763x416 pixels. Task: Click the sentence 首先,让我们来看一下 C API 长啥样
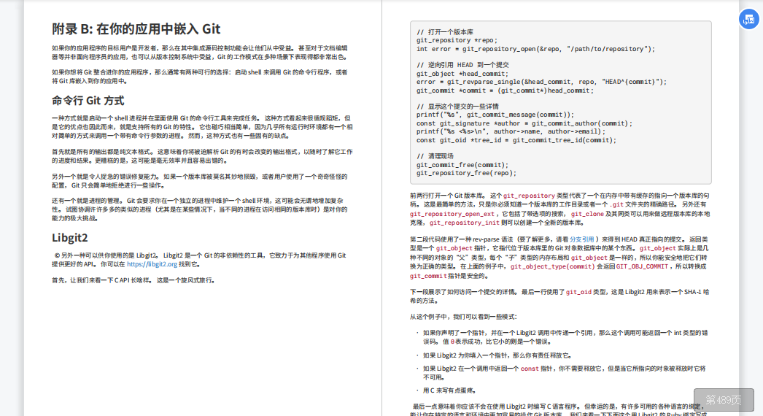click(x=133, y=280)
